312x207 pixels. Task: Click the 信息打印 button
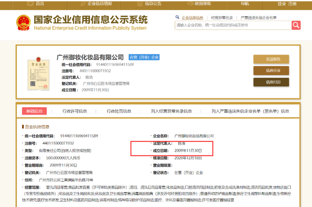click(x=271, y=82)
